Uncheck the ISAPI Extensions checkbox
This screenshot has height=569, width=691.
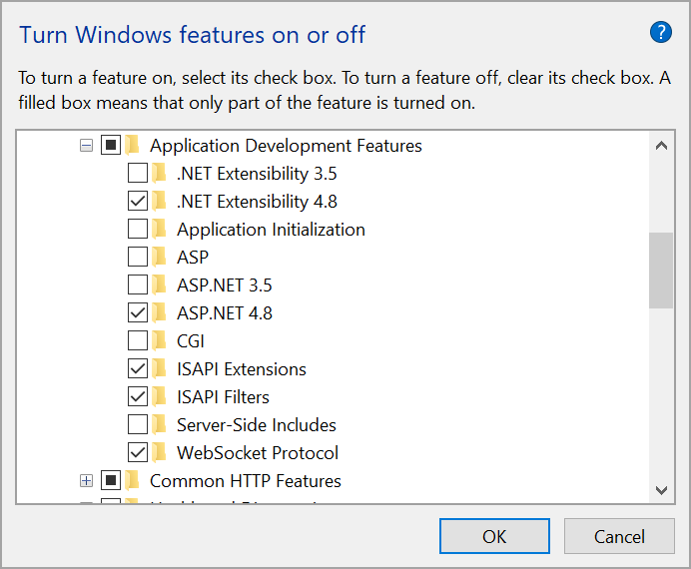point(138,369)
